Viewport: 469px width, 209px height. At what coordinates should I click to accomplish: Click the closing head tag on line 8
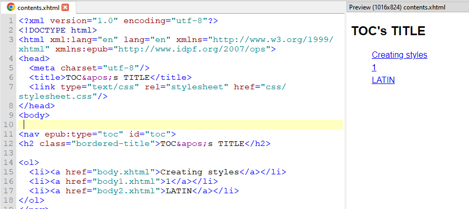coord(37,106)
